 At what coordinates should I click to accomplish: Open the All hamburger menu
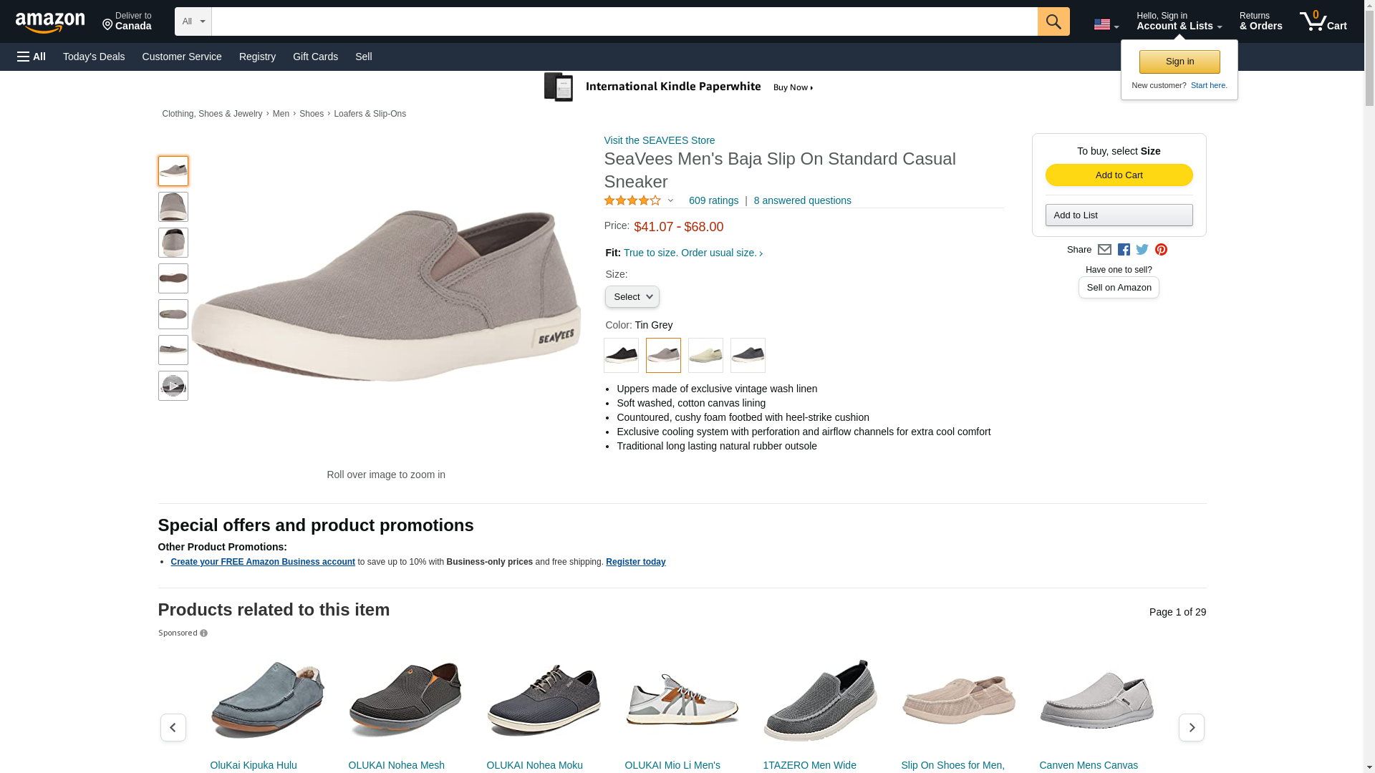[32, 57]
